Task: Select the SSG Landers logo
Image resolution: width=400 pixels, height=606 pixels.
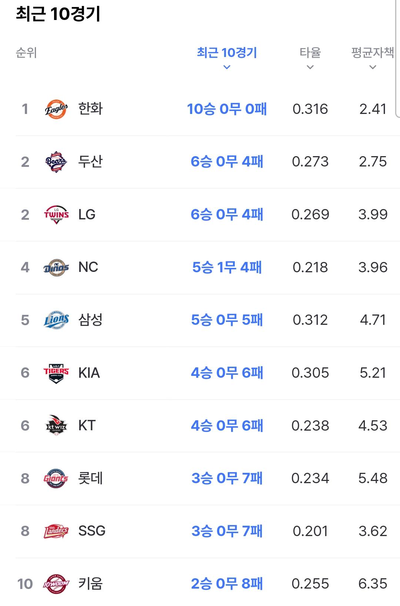Action: [x=56, y=531]
